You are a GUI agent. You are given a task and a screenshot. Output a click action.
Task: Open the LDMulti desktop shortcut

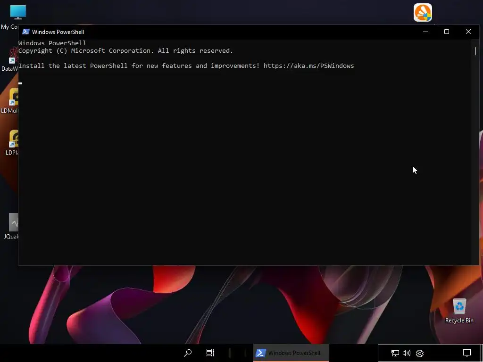pos(14,97)
